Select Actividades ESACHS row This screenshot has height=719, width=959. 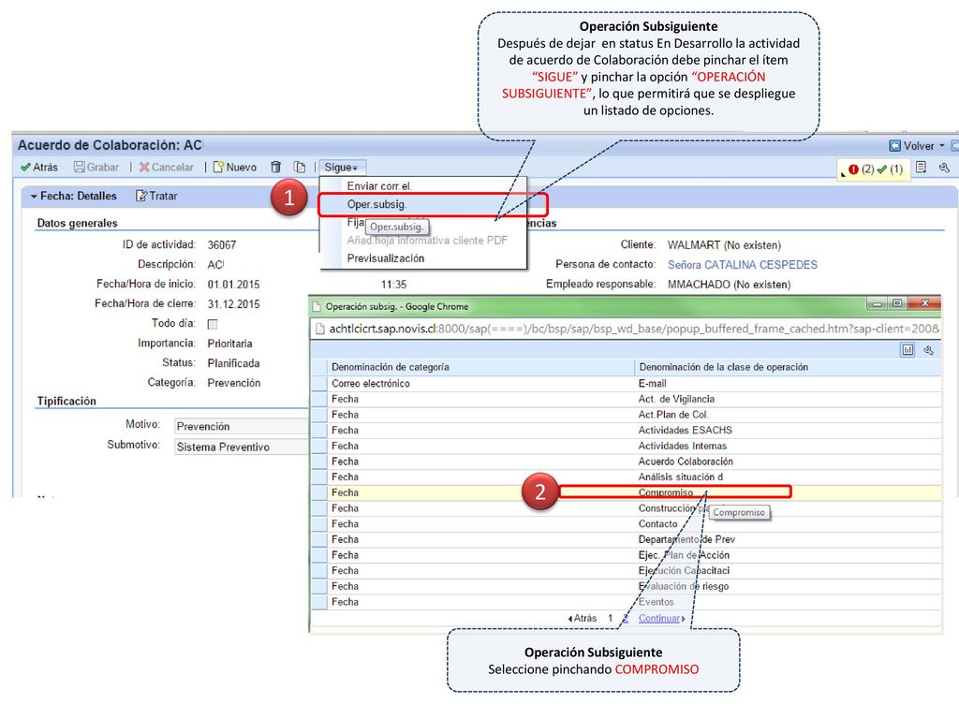(626, 430)
